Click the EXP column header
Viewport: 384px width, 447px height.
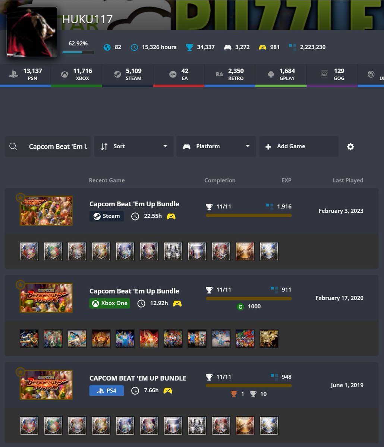coord(286,180)
